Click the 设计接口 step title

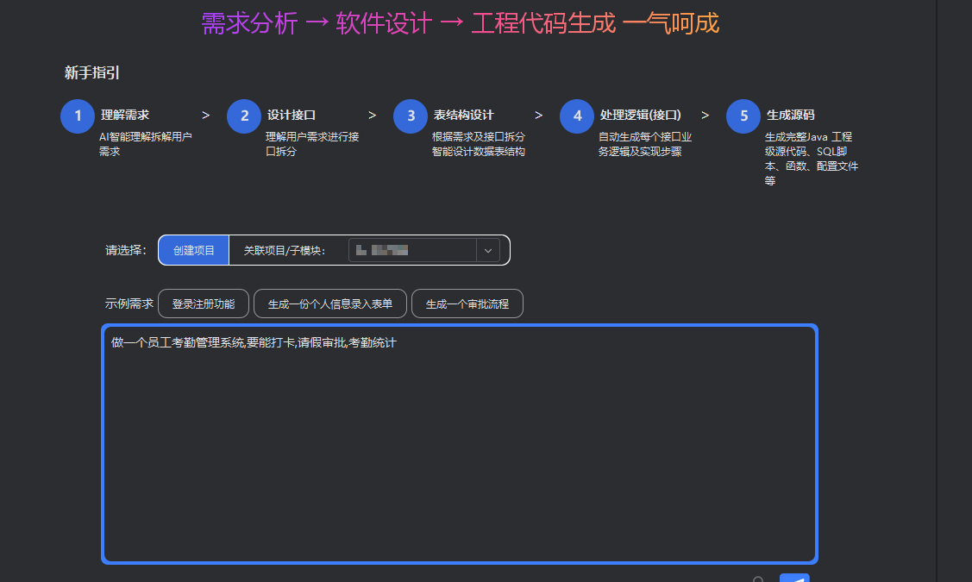(x=292, y=115)
